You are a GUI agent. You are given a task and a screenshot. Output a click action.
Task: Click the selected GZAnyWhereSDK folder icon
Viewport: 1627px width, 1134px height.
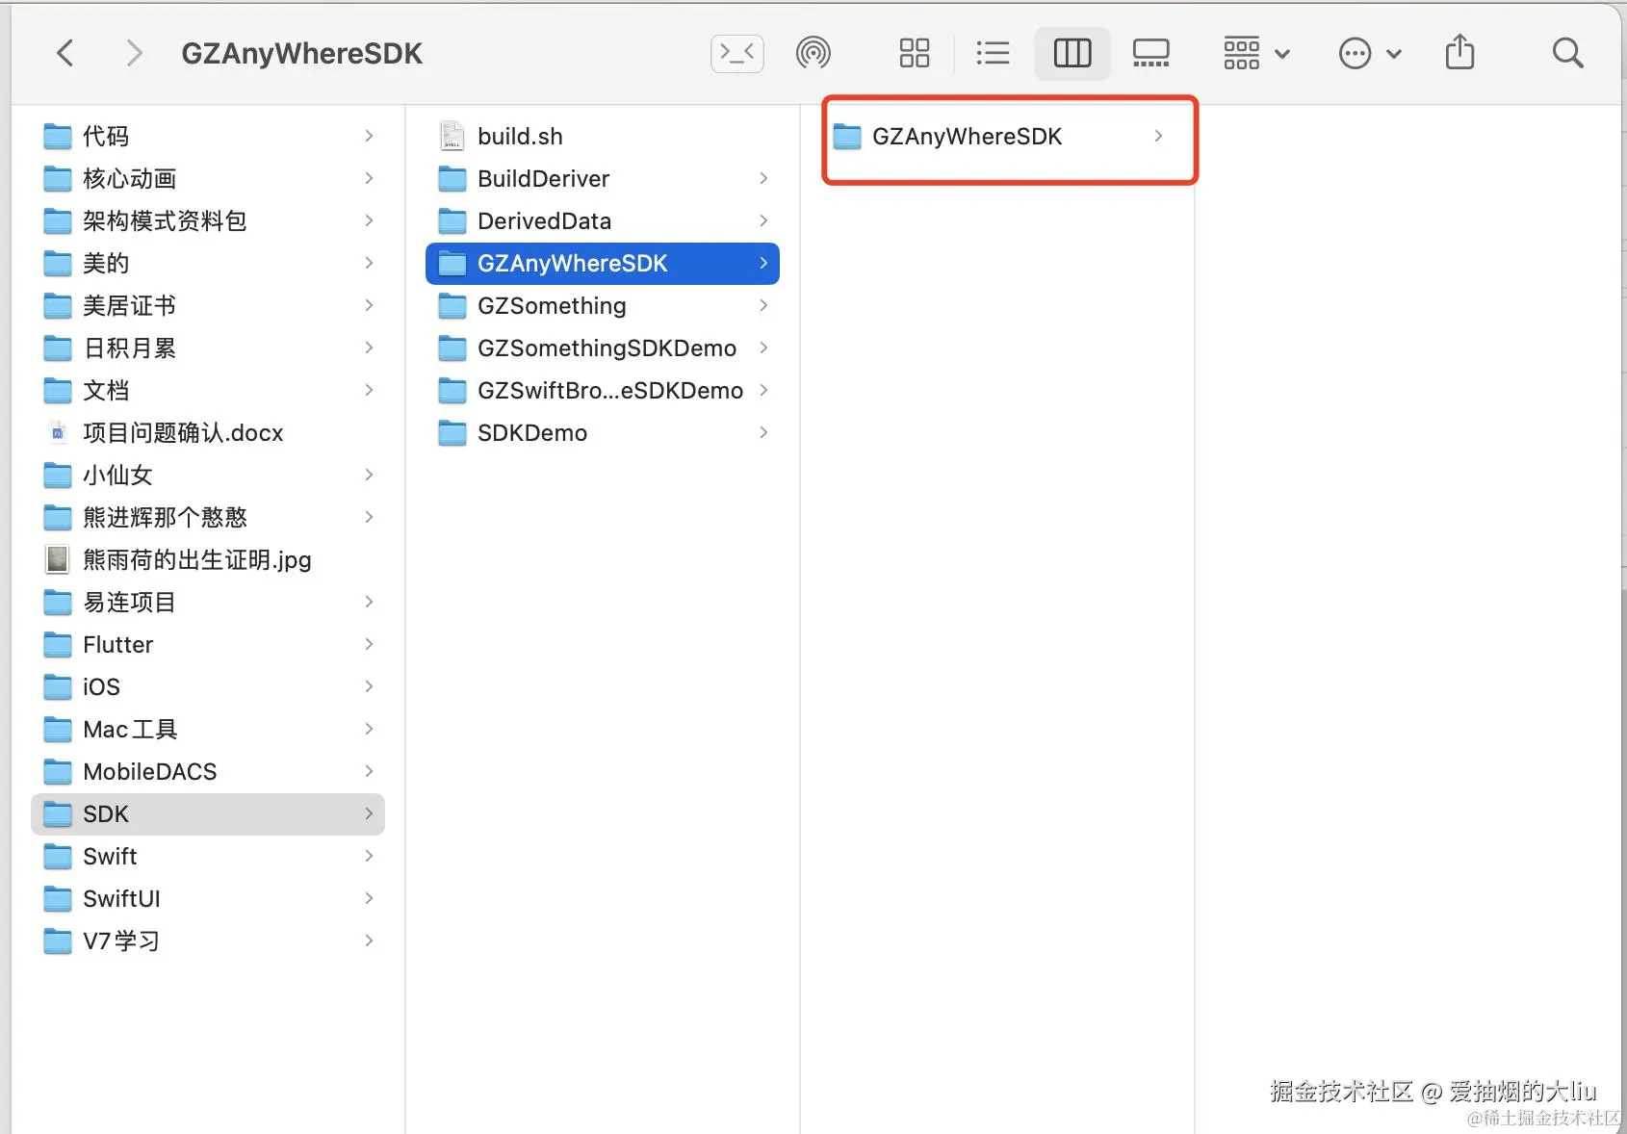[x=452, y=264]
